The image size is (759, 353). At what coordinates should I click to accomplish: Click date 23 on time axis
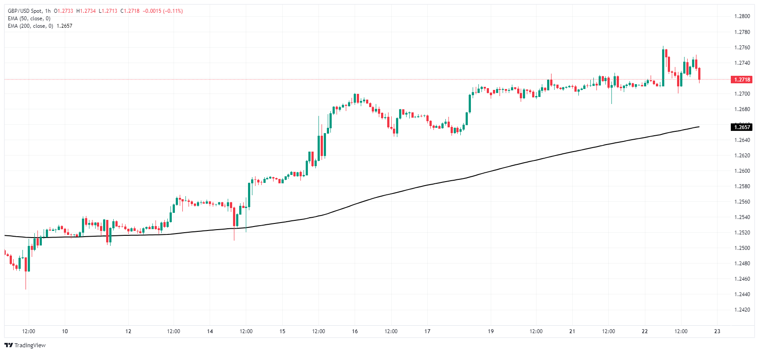717,331
